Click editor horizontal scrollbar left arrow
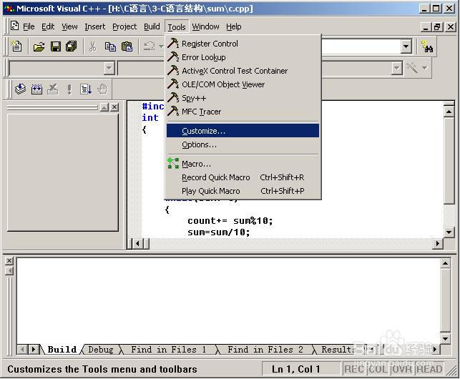The width and height of the screenshot is (460, 379). (x=137, y=243)
